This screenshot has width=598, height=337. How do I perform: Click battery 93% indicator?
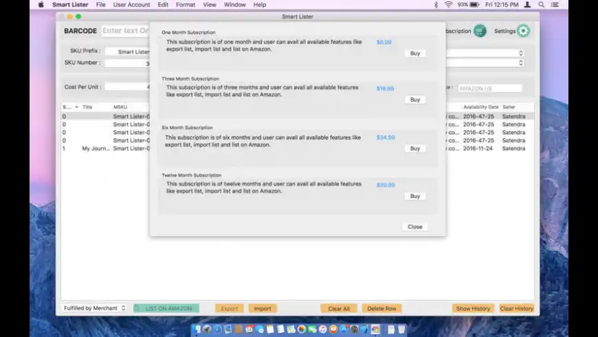point(468,5)
